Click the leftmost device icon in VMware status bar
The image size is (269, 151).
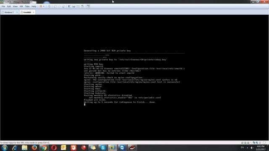click(242, 143)
